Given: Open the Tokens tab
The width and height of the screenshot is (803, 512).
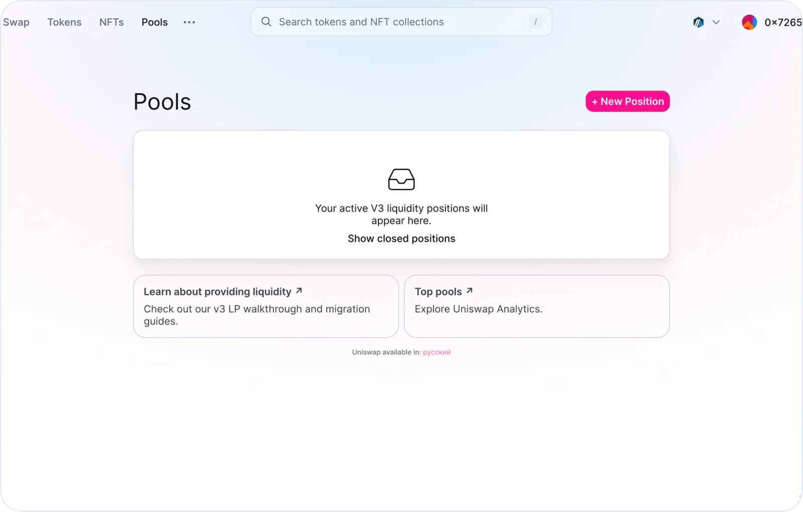Looking at the screenshot, I should point(64,22).
